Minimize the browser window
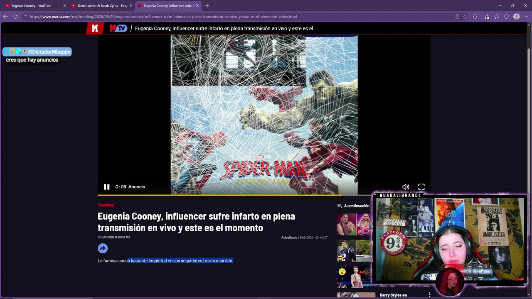The image size is (532, 299). click(500, 6)
